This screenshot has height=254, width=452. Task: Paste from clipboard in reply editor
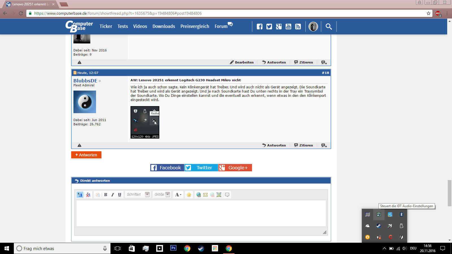click(98, 195)
